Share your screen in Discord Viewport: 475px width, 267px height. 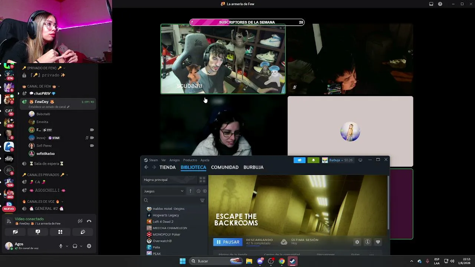click(38, 232)
